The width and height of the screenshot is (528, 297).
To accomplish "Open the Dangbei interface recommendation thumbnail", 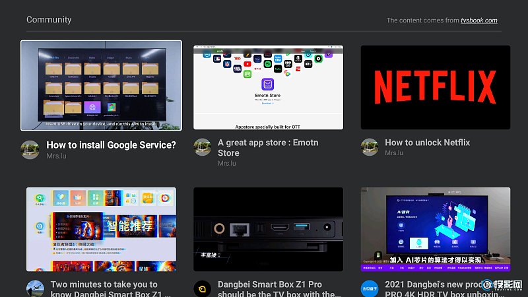I will coord(101,229).
